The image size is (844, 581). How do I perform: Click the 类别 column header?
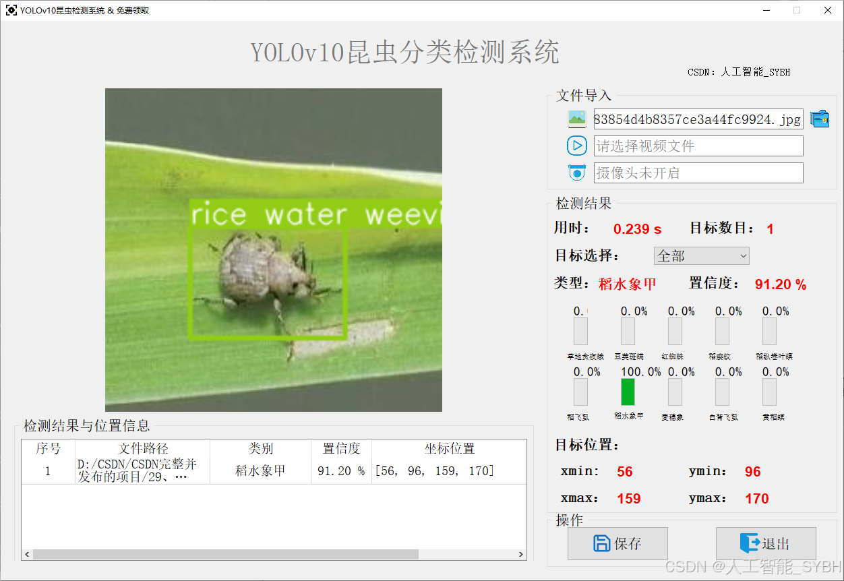tap(261, 449)
